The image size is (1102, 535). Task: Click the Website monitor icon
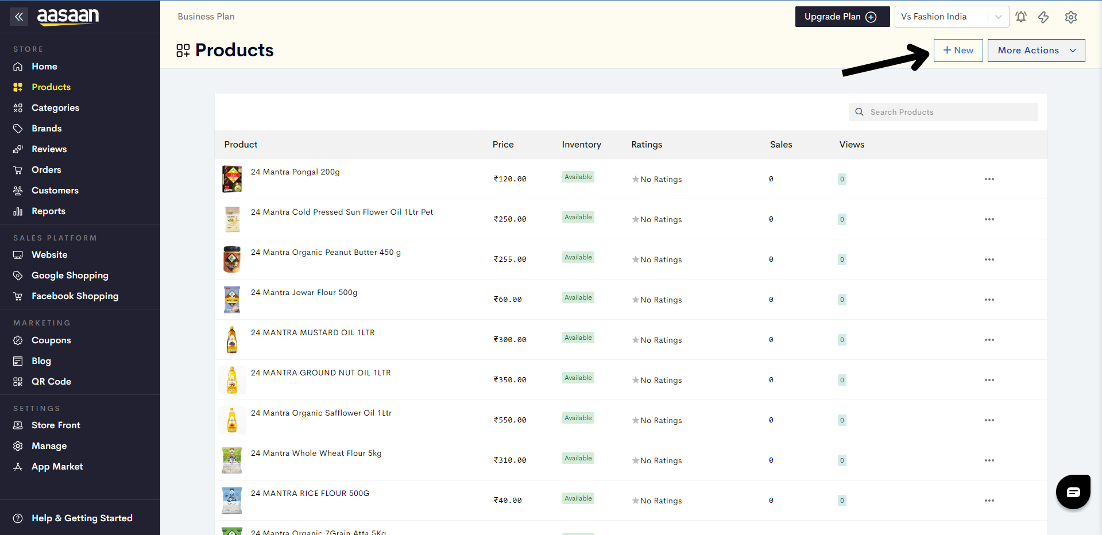click(x=18, y=255)
